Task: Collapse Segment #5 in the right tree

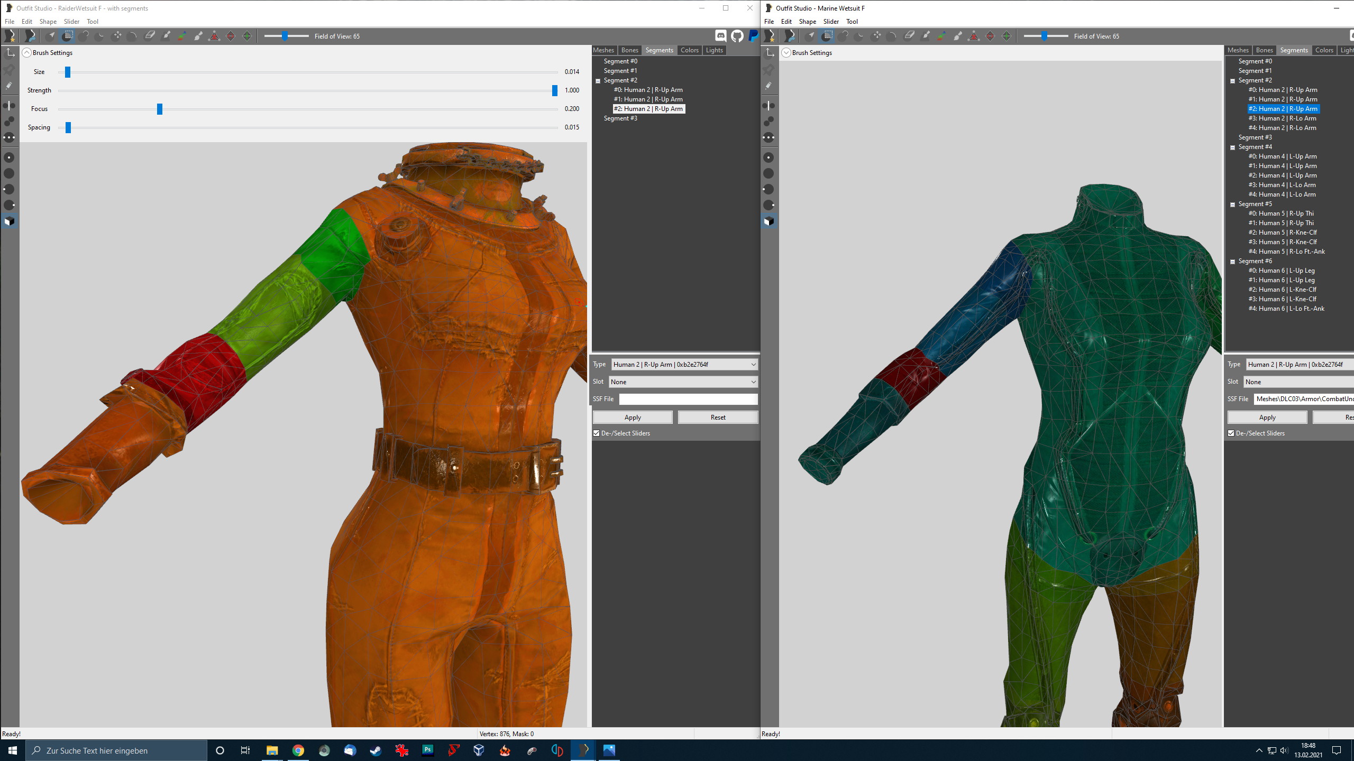Action: pos(1233,205)
